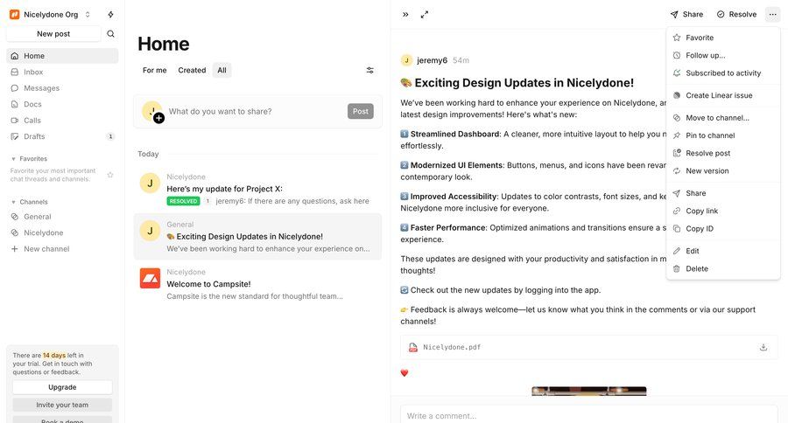
Task: Select Copy link
Action: (x=723, y=211)
